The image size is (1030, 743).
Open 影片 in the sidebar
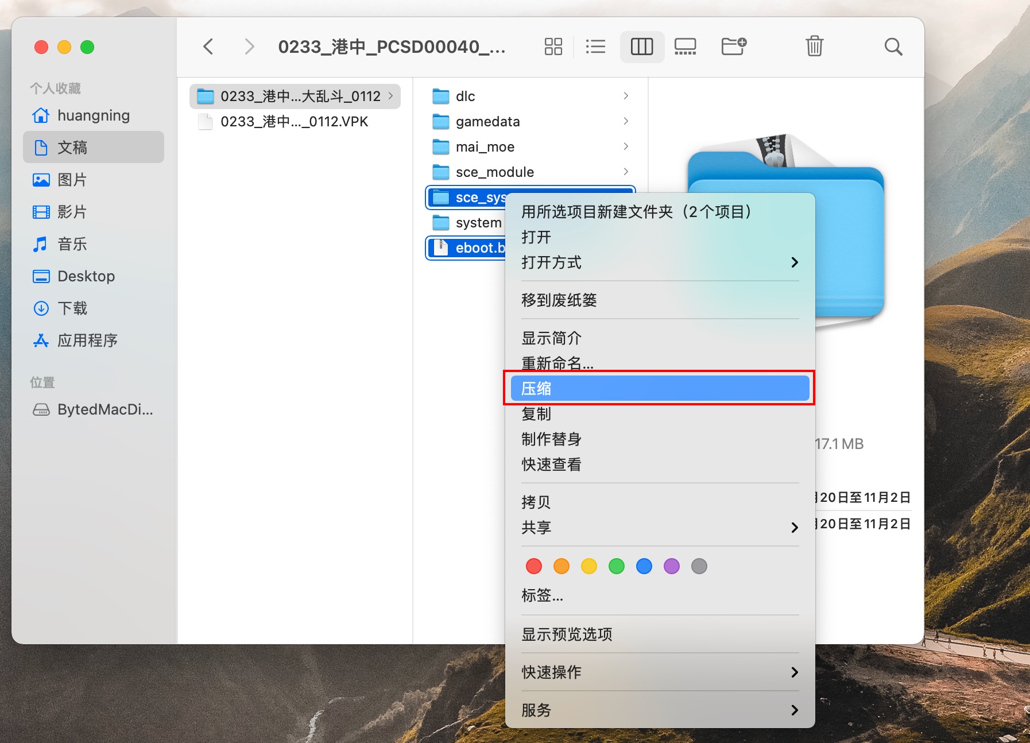point(94,212)
